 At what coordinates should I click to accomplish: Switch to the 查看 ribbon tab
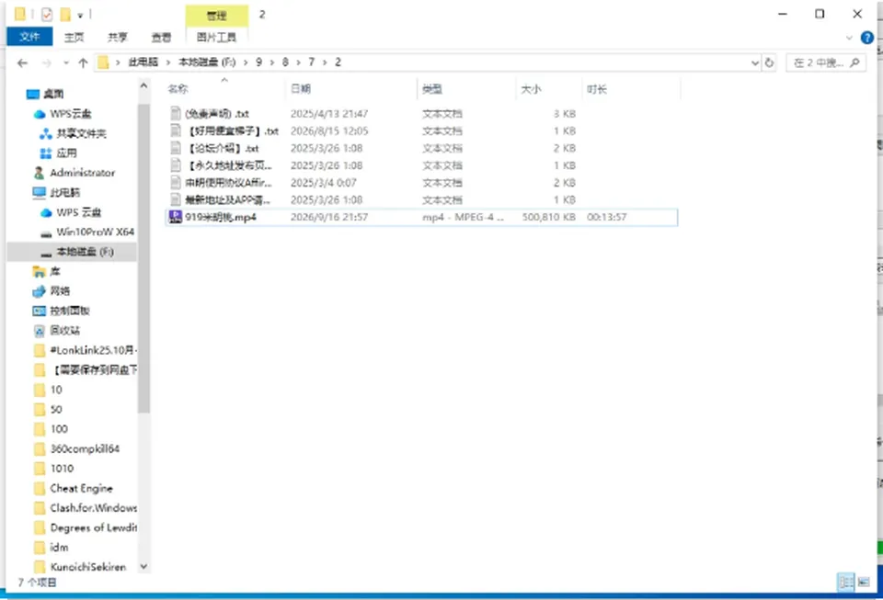tap(161, 37)
